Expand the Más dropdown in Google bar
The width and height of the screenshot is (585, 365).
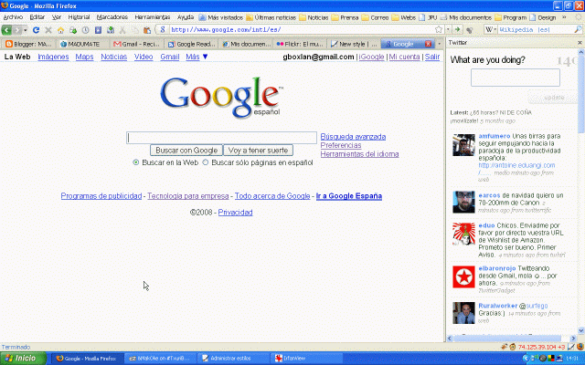click(x=197, y=57)
